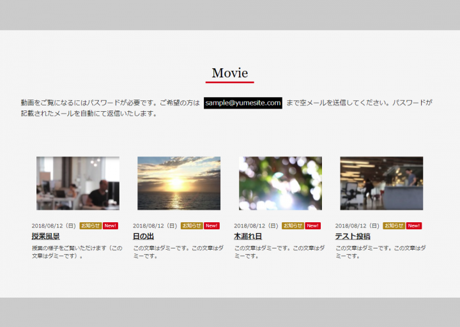The image size is (460, 327).
Task: Click お知らせ tag on 日の出 post
Action: pos(192,226)
